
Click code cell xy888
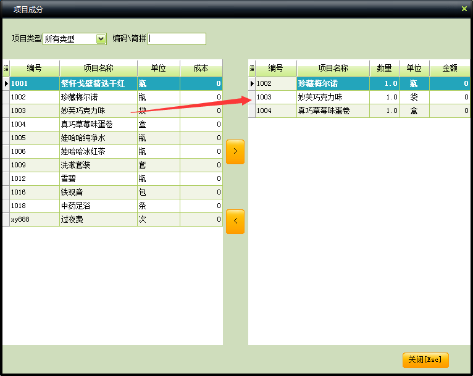point(35,219)
